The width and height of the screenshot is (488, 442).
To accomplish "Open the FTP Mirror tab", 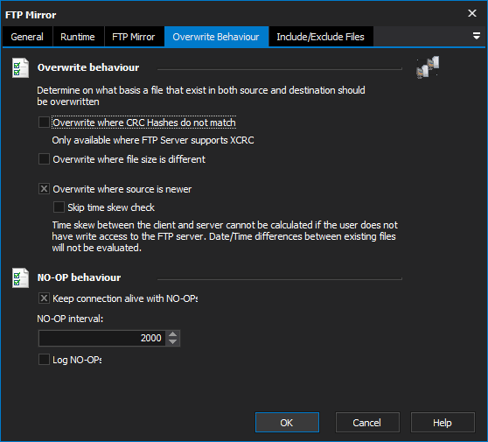I will pyautogui.click(x=134, y=37).
